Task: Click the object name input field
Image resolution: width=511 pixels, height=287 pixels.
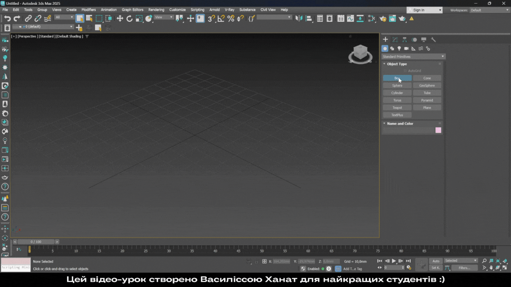Action: [409, 130]
